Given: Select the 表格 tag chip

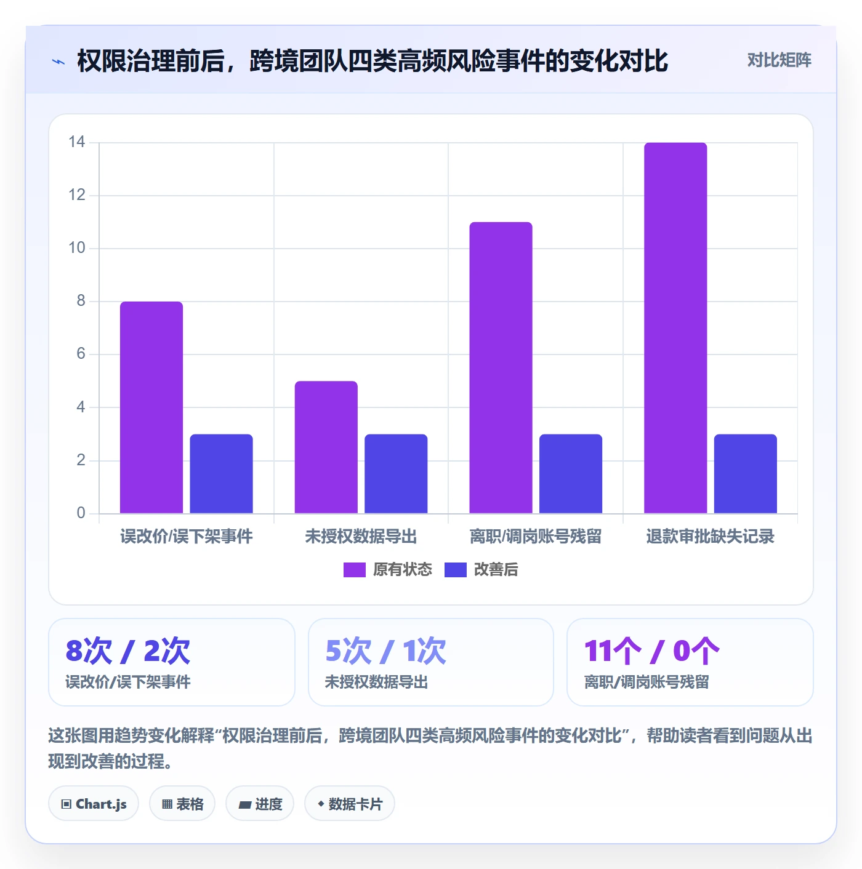Looking at the screenshot, I should point(182,804).
